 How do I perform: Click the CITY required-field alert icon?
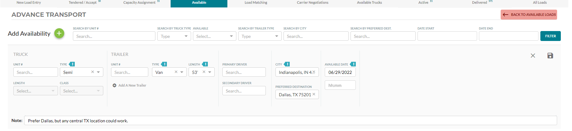[x=287, y=64]
